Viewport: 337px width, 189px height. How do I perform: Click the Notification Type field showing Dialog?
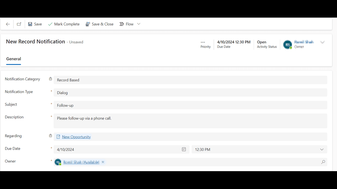[190, 93]
